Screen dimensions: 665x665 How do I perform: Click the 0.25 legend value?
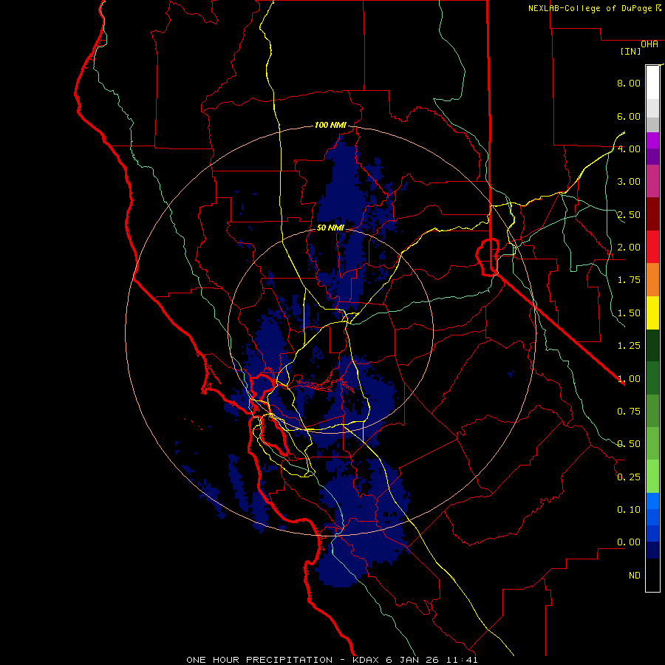pyautogui.click(x=629, y=477)
